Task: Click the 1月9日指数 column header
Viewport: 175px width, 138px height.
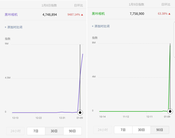Action: click(136, 4)
